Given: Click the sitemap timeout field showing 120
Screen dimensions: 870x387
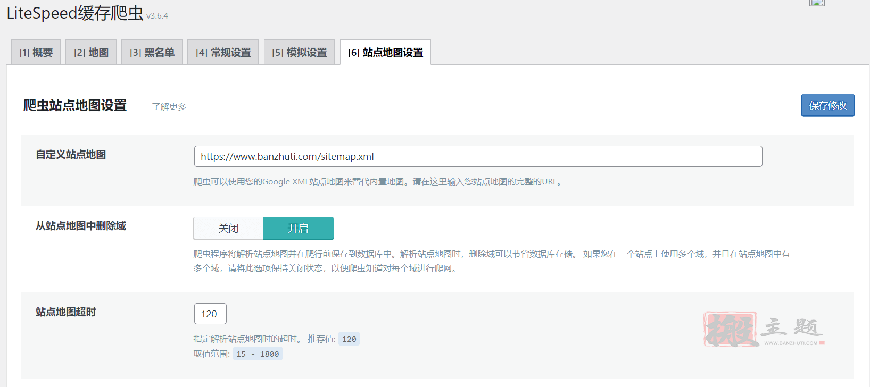Looking at the screenshot, I should 210,314.
